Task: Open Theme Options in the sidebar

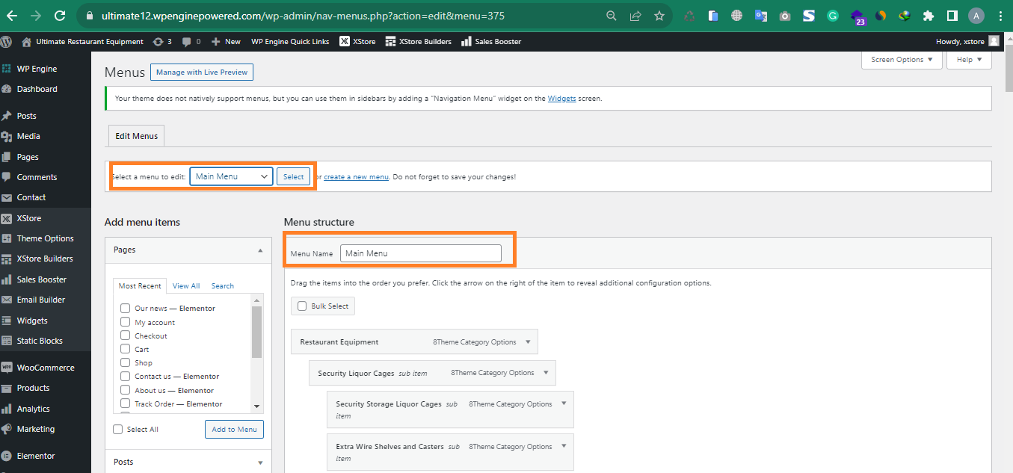Action: pos(45,238)
